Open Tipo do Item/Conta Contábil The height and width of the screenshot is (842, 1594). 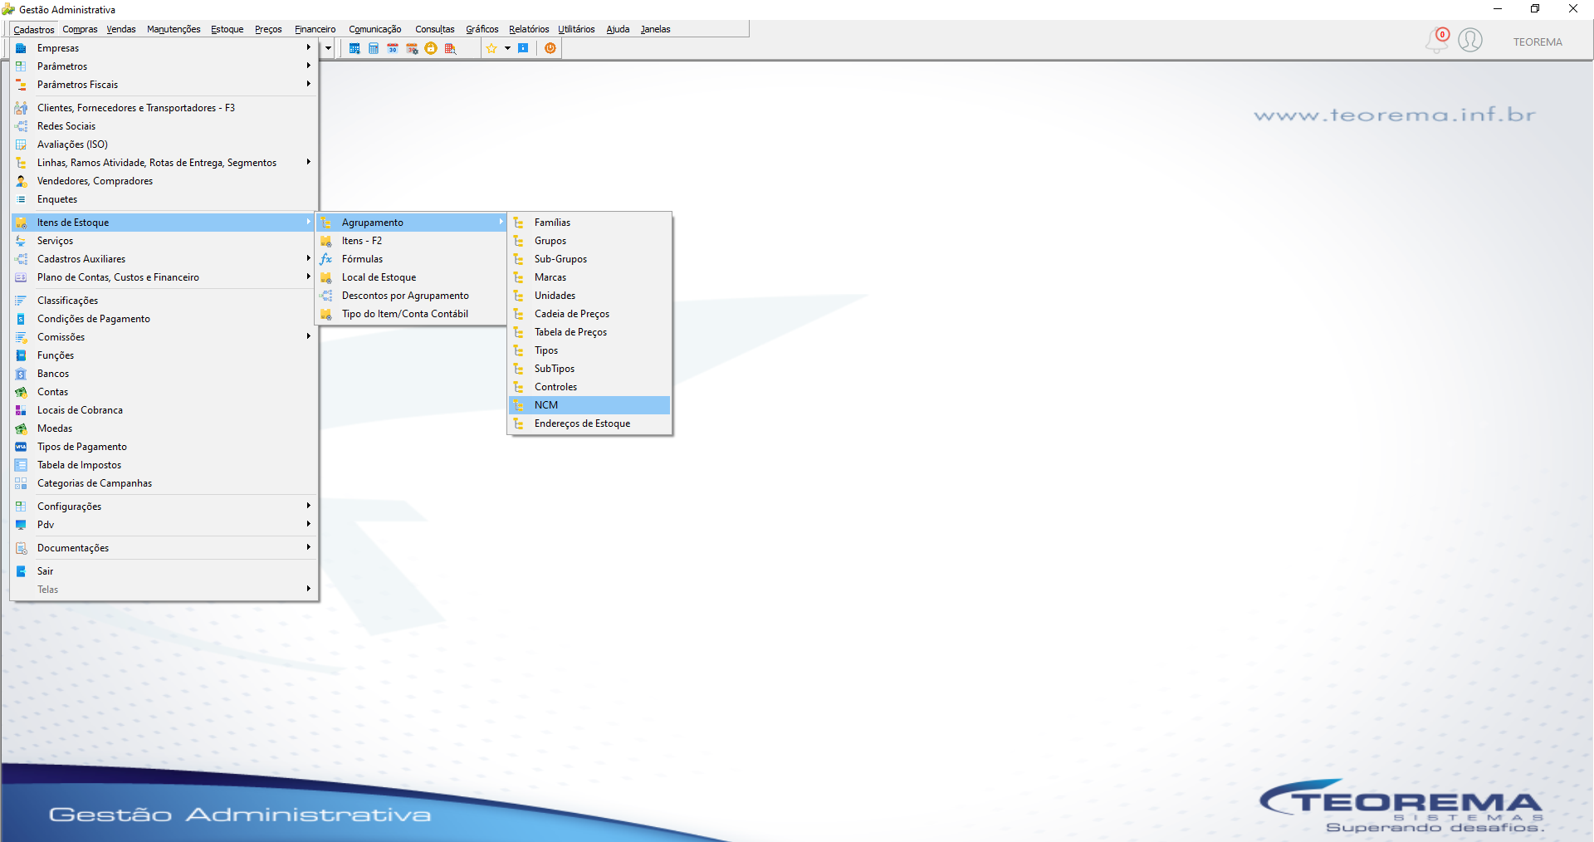412,314
